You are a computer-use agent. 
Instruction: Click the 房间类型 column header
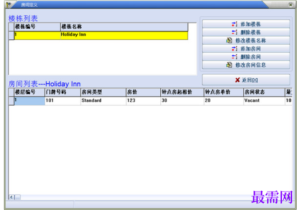pos(103,92)
